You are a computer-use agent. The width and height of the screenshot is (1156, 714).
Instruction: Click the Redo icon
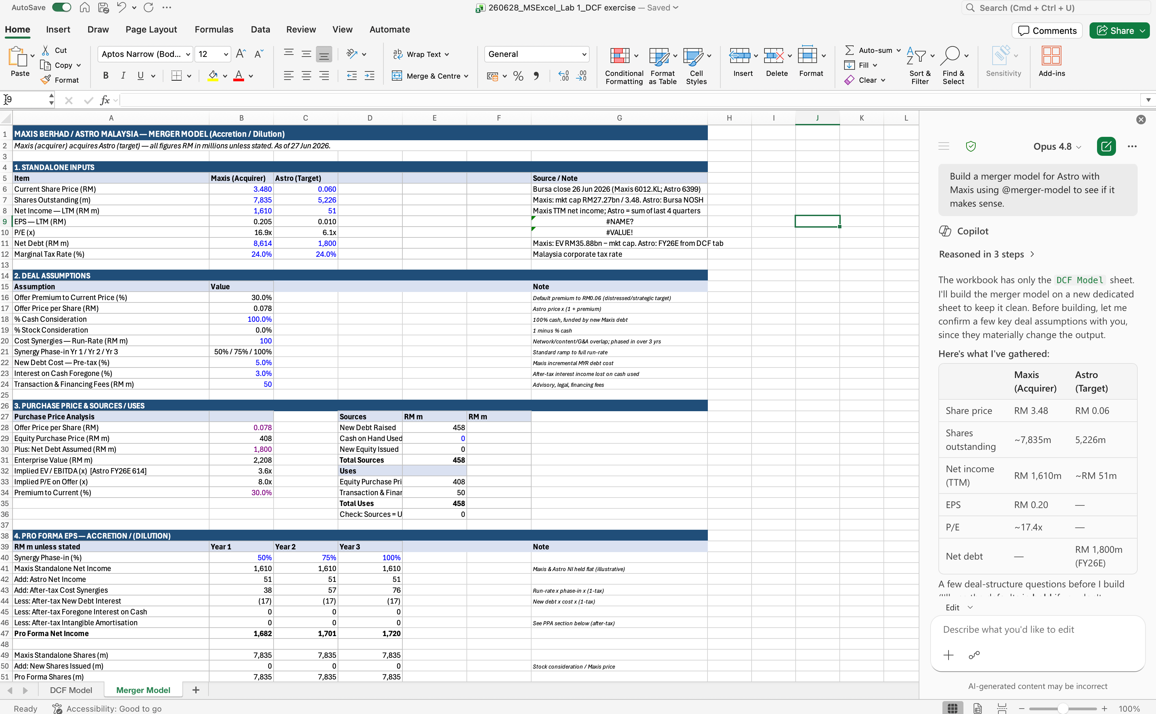[148, 7]
